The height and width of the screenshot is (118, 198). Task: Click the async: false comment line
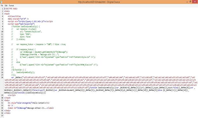pyautogui.click(x=21, y=37)
